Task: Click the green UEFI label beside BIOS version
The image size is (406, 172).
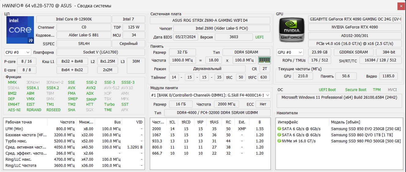Action: [x=259, y=37]
